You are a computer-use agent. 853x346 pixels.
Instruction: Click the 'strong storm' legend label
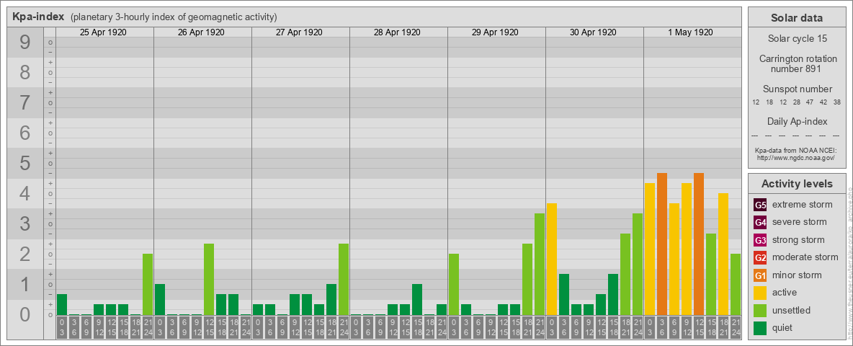pyautogui.click(x=798, y=240)
